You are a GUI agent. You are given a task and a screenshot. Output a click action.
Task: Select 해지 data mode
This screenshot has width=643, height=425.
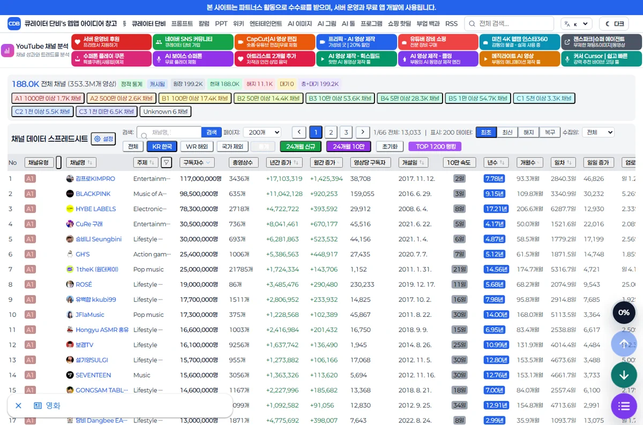tap(529, 132)
